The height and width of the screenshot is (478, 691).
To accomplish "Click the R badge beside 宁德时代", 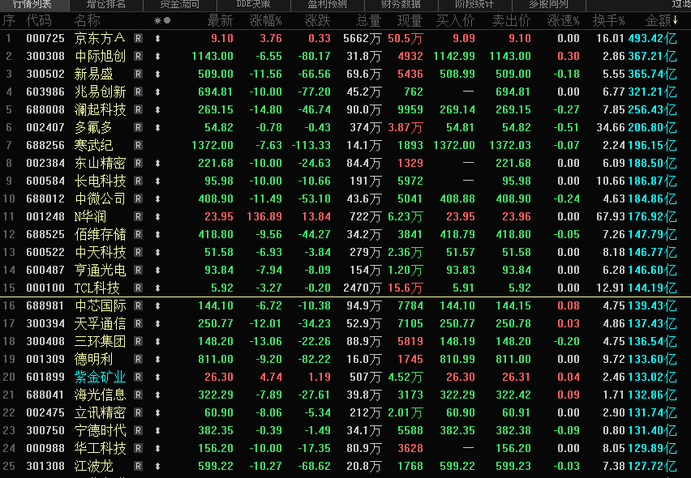I will (139, 430).
